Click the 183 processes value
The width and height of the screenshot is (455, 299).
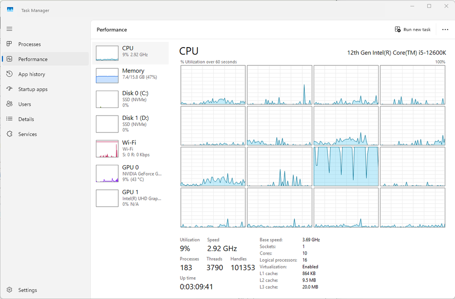[x=186, y=267]
